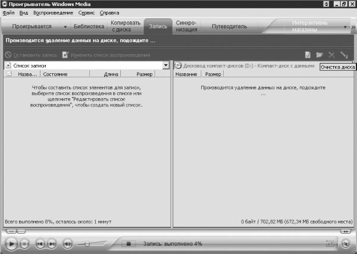Viewport: 357px width, 254px height.
Task: Click the disc properties document icon
Action: [308, 55]
